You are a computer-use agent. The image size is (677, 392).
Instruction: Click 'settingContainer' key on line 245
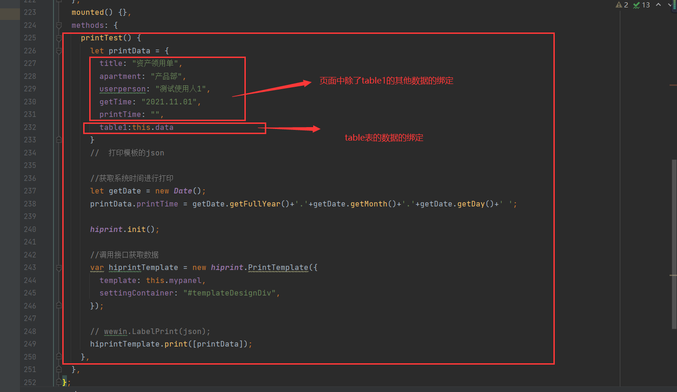point(136,293)
